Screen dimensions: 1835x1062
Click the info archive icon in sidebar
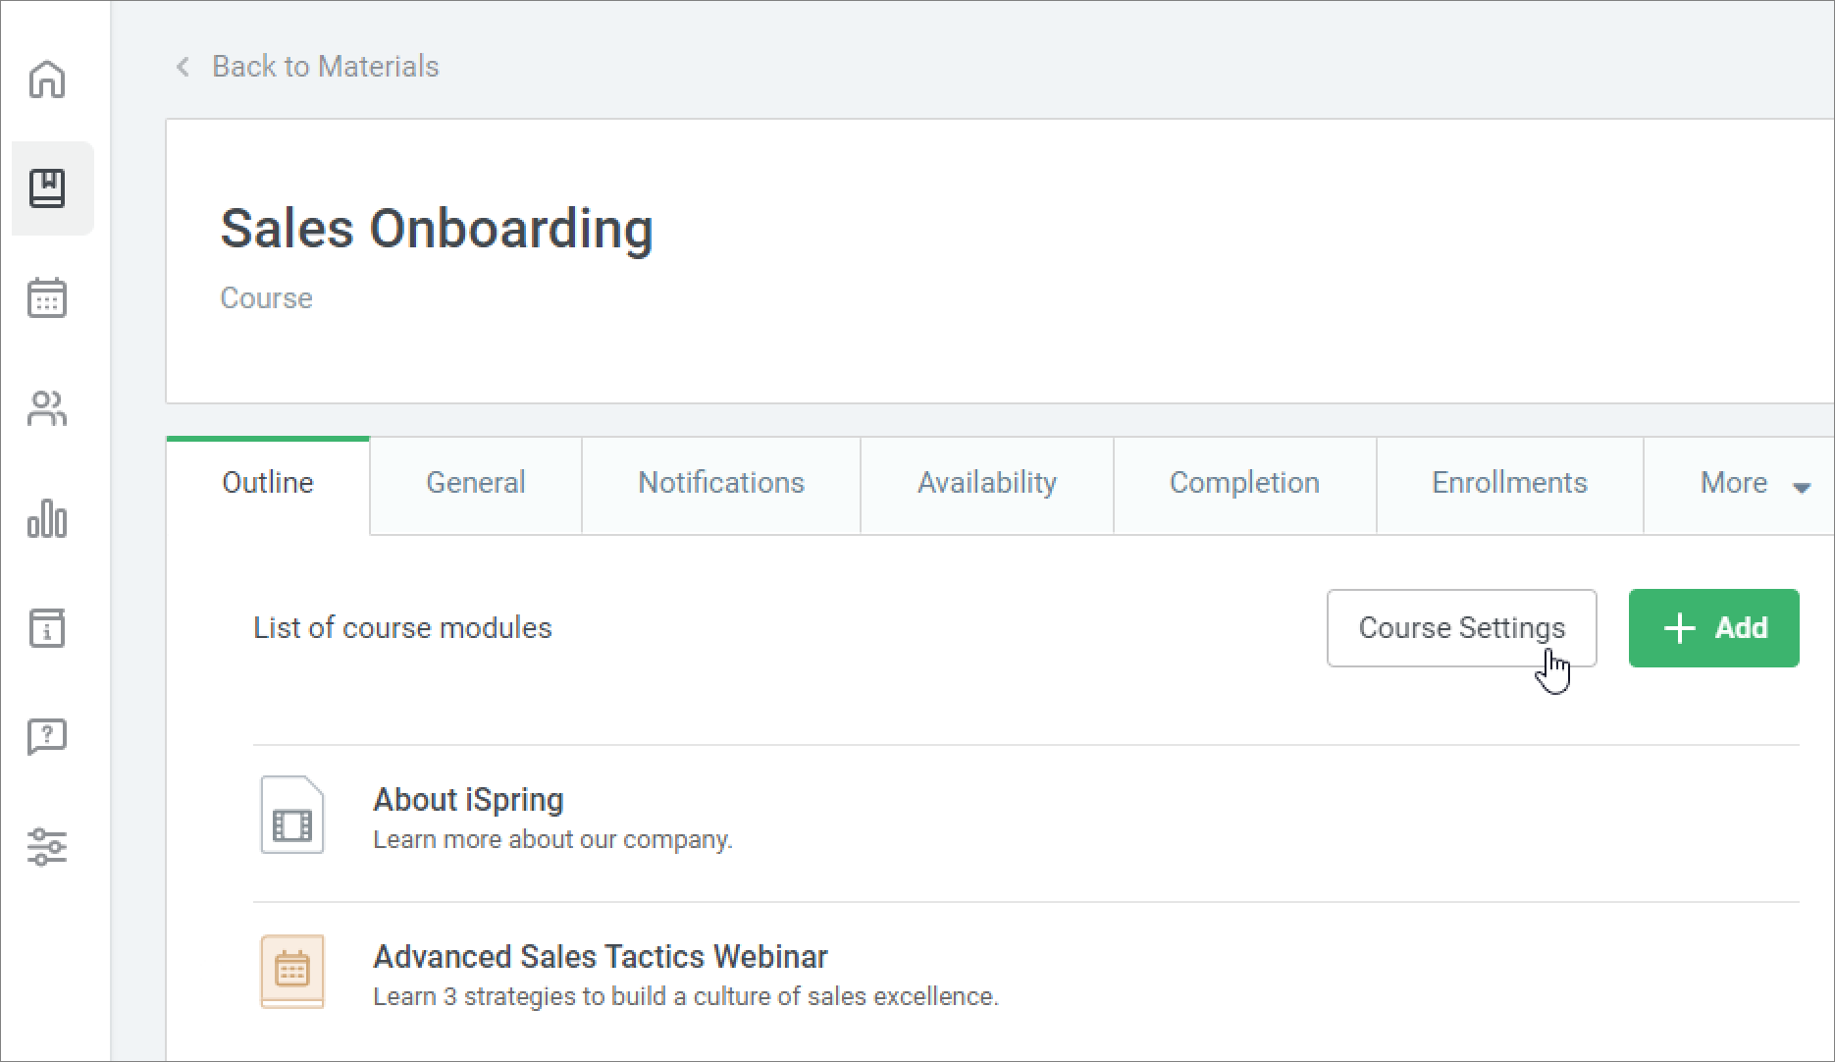[47, 628]
